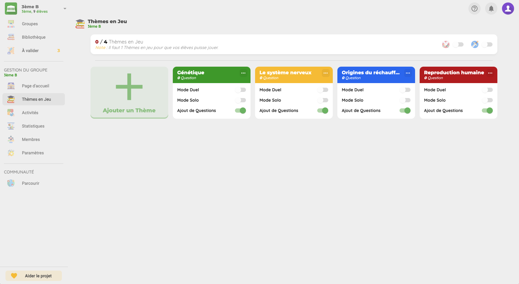
Task: Click the Bibliothèque books icon
Action: click(x=11, y=37)
